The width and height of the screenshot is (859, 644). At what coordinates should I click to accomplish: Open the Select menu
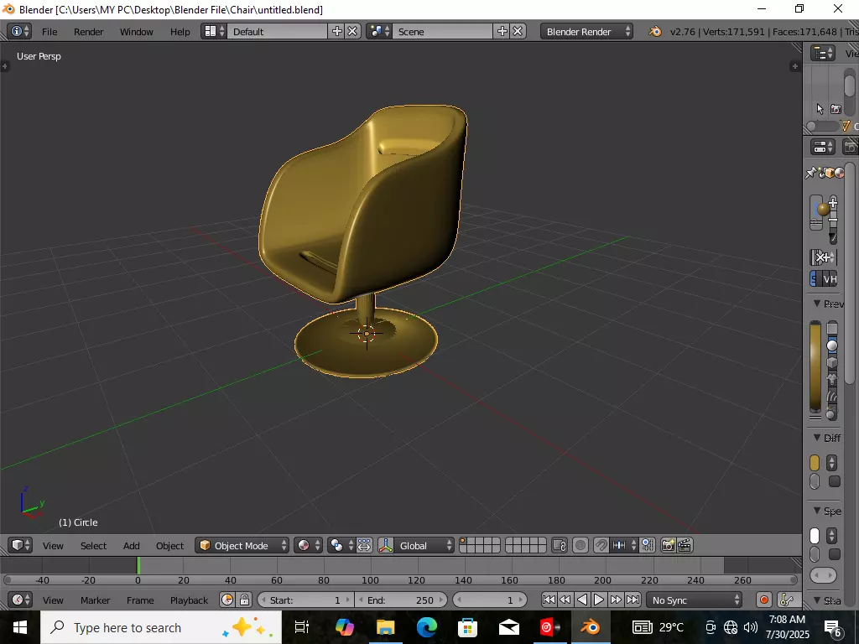pyautogui.click(x=94, y=546)
